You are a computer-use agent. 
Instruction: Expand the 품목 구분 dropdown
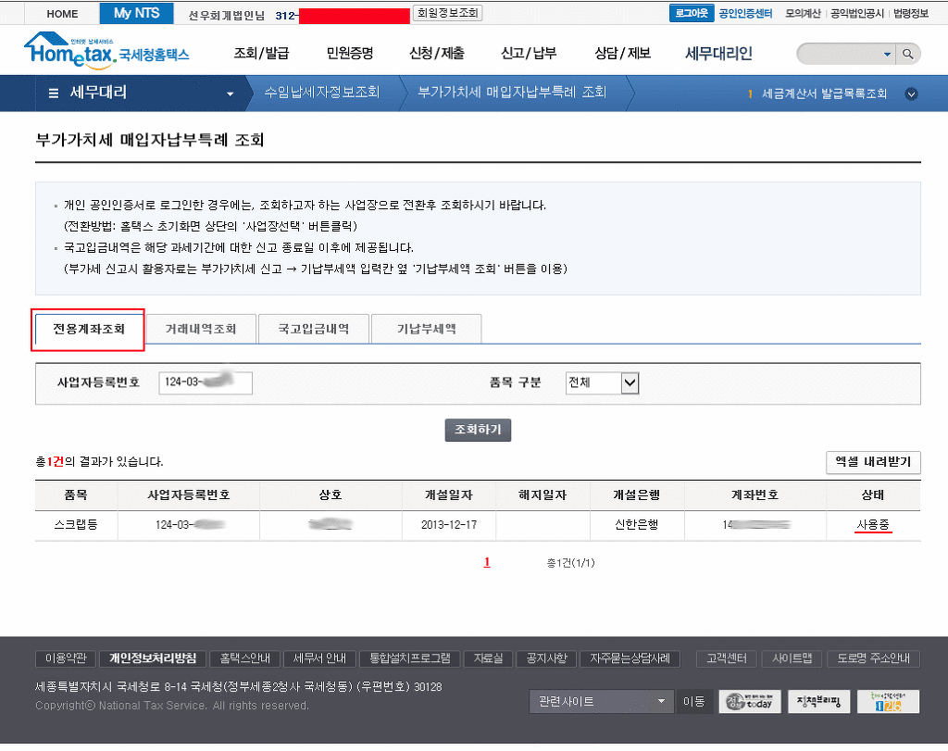tap(630, 382)
